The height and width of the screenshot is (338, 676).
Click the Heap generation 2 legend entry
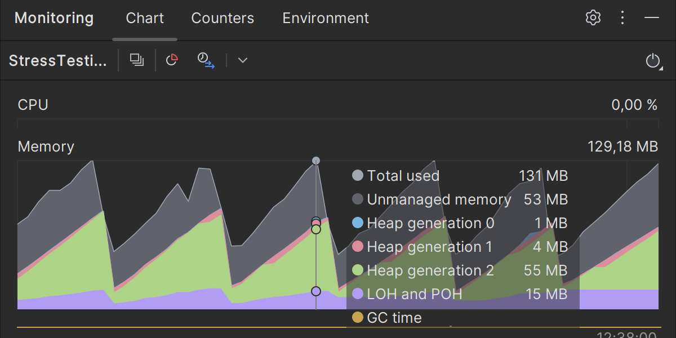point(430,270)
